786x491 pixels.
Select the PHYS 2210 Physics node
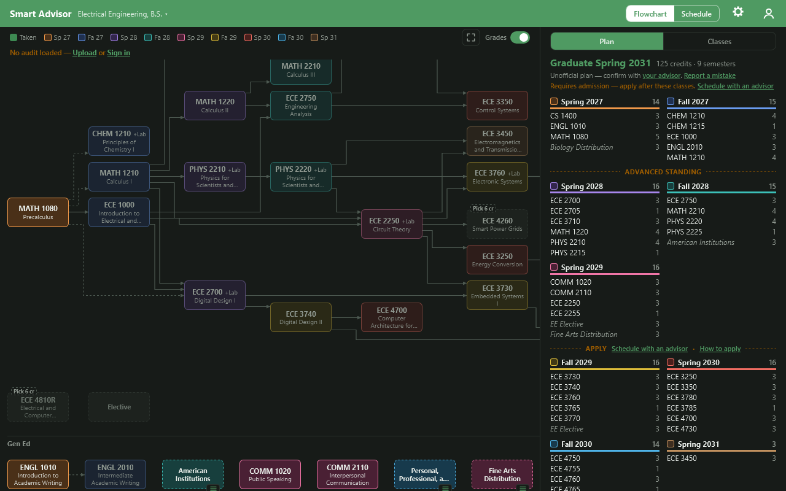(215, 177)
